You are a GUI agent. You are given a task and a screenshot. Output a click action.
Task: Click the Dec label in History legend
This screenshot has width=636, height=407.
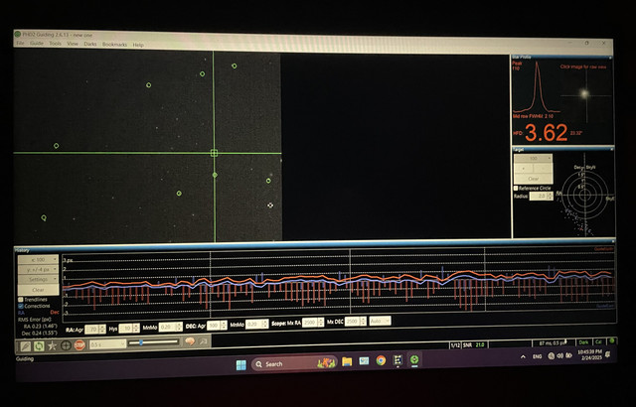click(55, 313)
